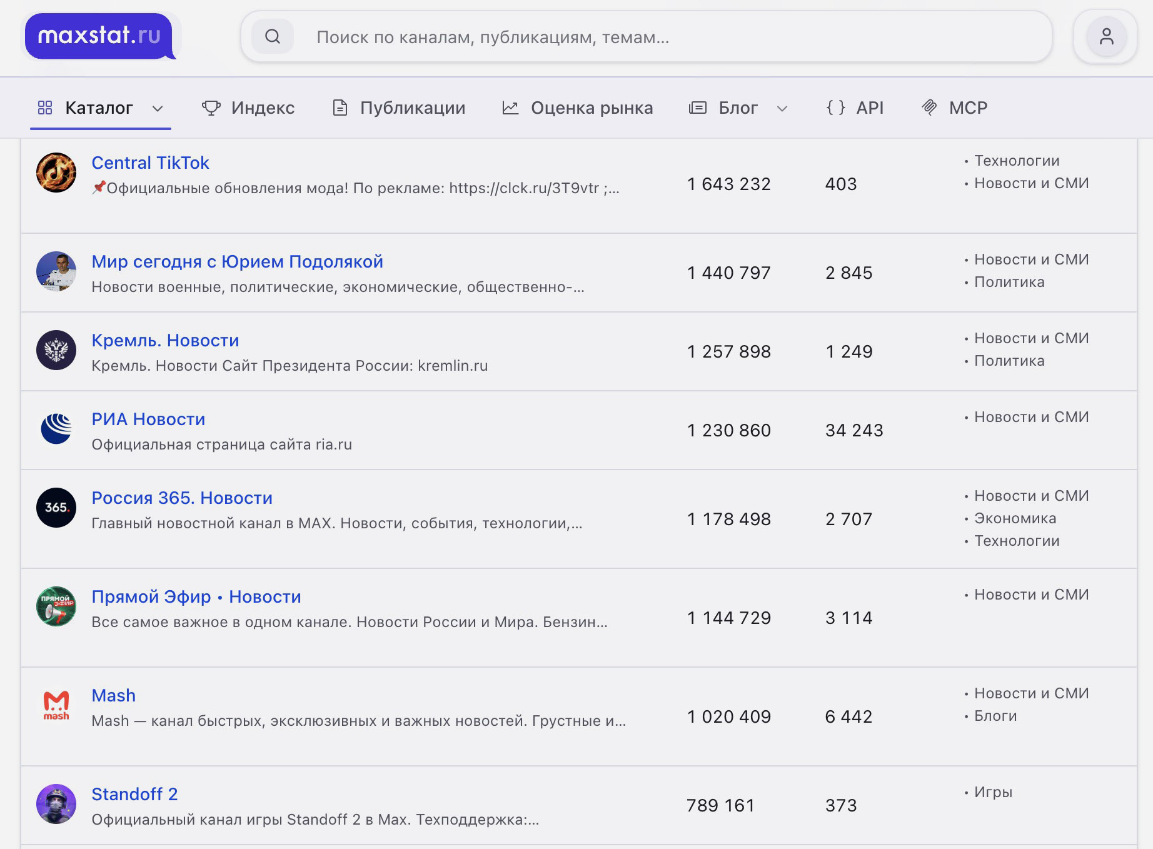The width and height of the screenshot is (1153, 849).
Task: Click subscriber count 1 144 729
Action: point(728,618)
